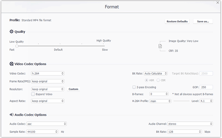Open the Sample Rate 44100 dropdown
The image size is (222, 138).
(x=42, y=132)
